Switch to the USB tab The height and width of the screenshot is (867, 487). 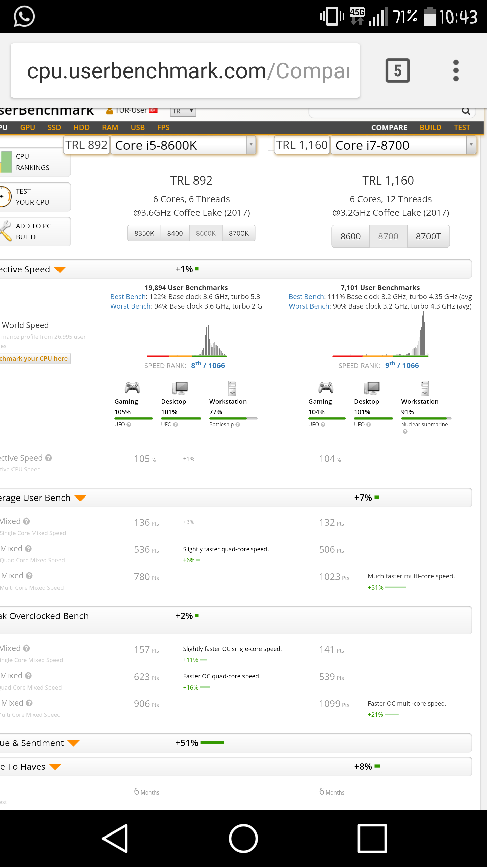pyautogui.click(x=138, y=127)
